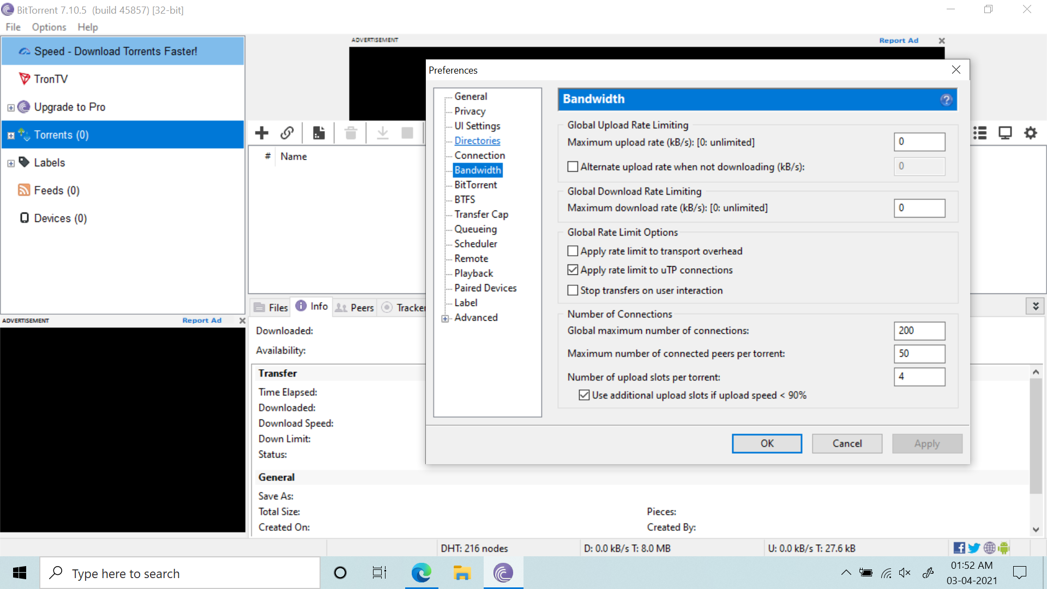1047x589 pixels.
Task: Toggle Use additional upload slots checkbox
Action: tap(584, 395)
